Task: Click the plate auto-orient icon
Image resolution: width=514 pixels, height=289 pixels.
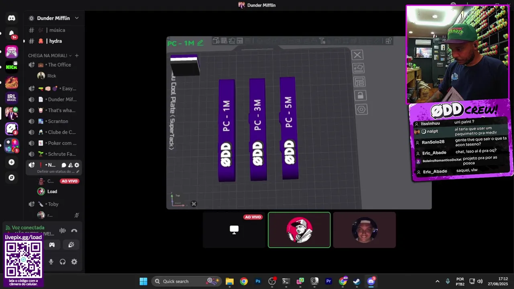Action: [359, 68]
